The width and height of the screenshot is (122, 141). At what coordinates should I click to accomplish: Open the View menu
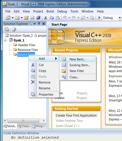tap(26, 11)
